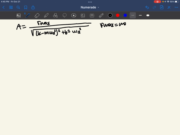Select the thickest stroke width

pyautogui.click(x=148, y=15)
